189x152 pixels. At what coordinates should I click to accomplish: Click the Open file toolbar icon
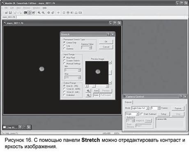pos(6,13)
